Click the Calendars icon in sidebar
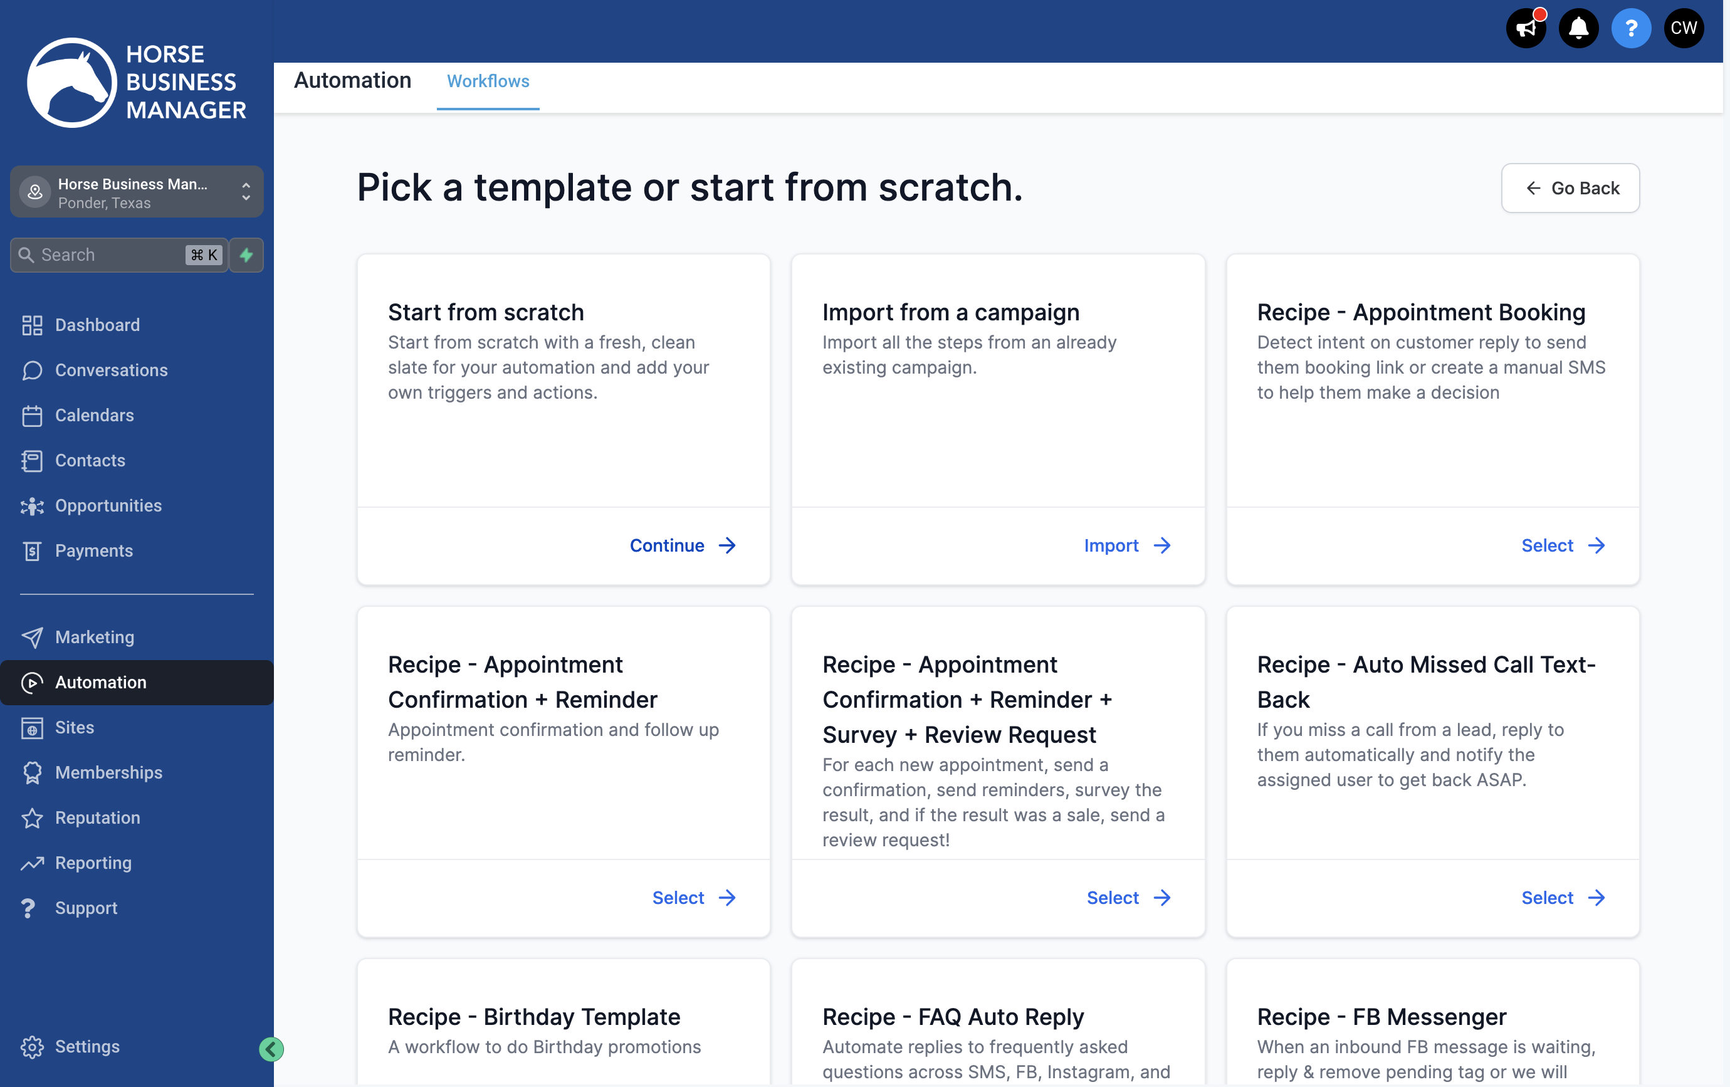This screenshot has width=1730, height=1087. click(x=31, y=416)
